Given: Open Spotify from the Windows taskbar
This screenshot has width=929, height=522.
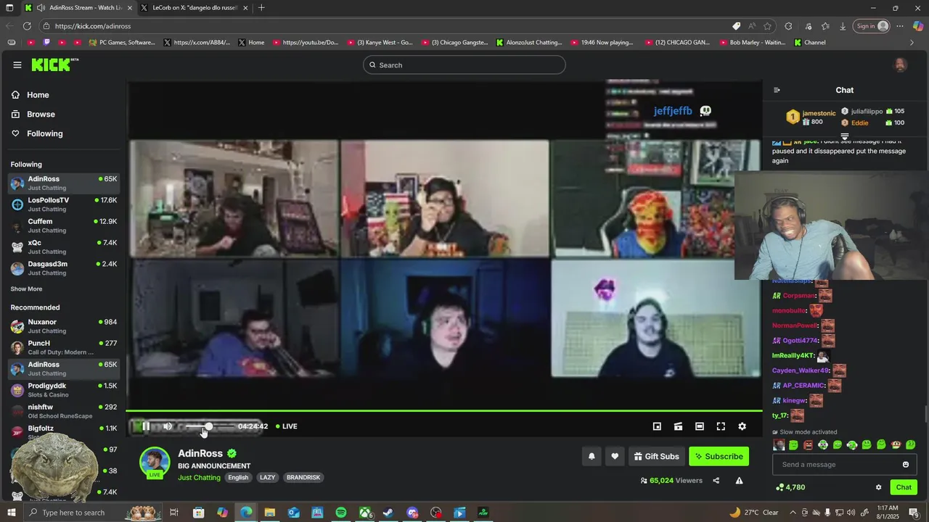Looking at the screenshot, I should point(341,513).
